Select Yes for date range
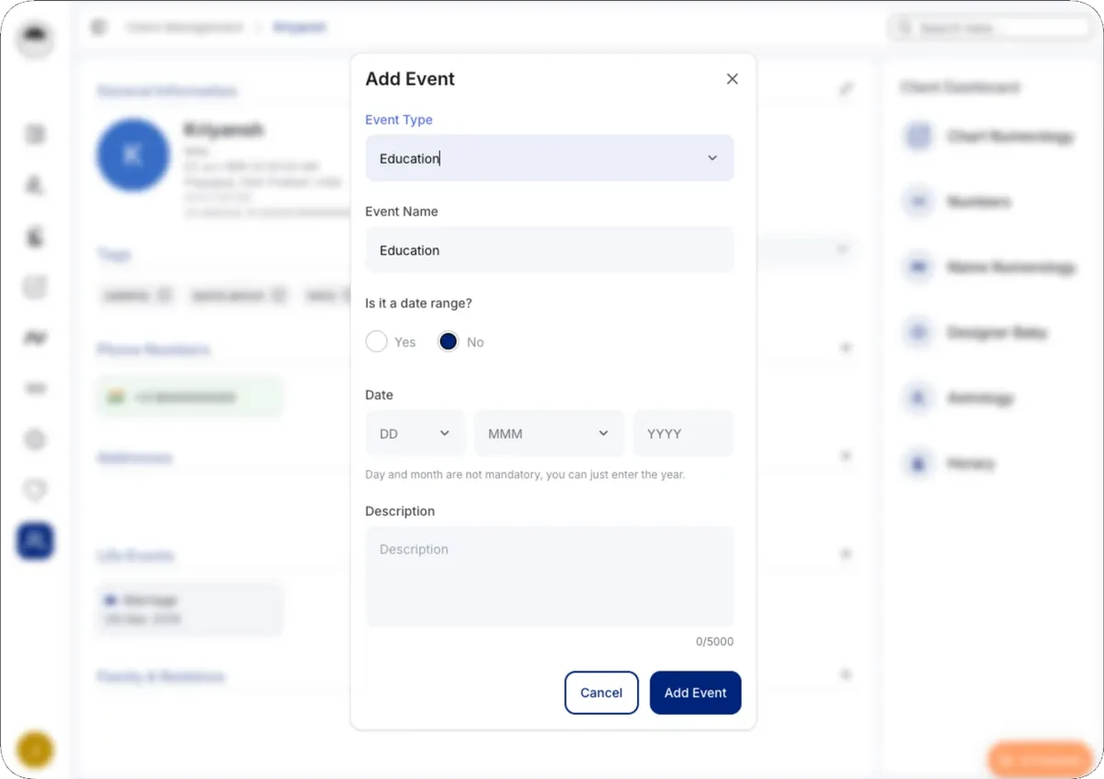Image resolution: width=1104 pixels, height=779 pixels. point(376,342)
